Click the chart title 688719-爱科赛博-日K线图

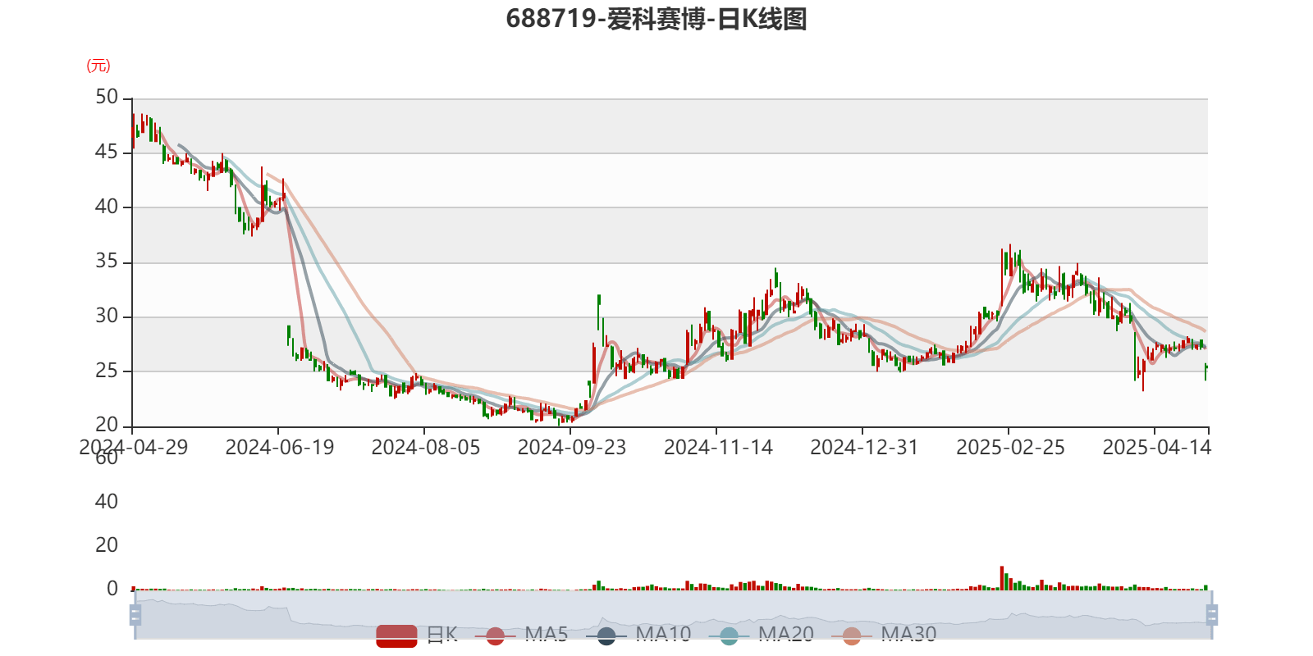coord(656,19)
